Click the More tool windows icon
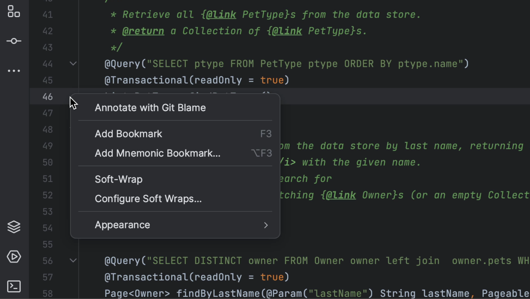 (x=14, y=70)
